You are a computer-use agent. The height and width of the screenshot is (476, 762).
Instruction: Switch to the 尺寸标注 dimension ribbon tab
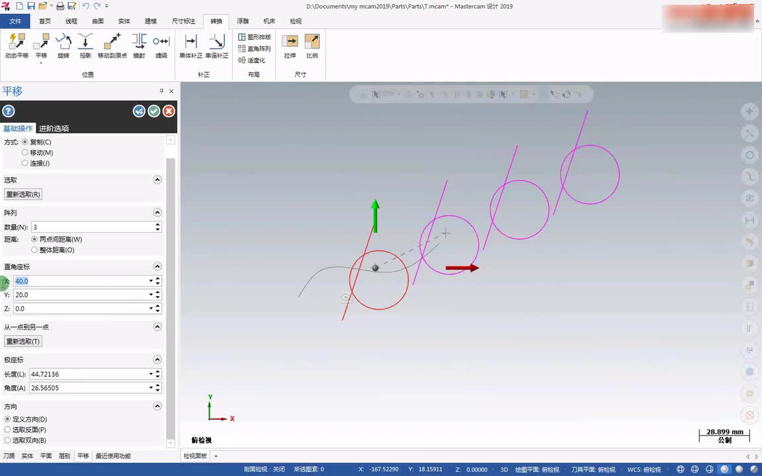[x=183, y=21]
